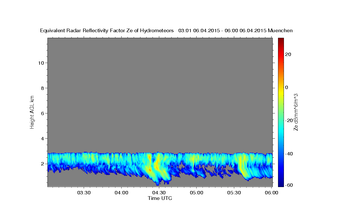Click the 06:00 time tick label
This screenshot has width=337, height=224.
pyautogui.click(x=271, y=193)
